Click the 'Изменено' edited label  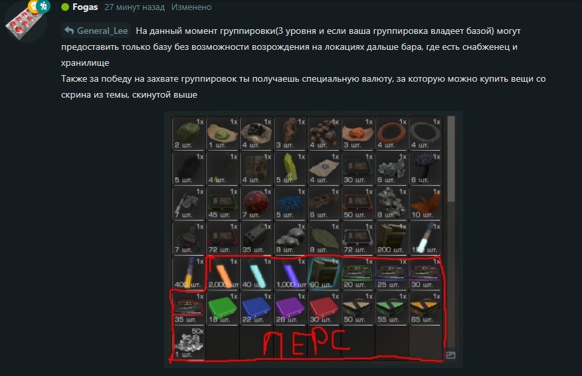tap(191, 7)
